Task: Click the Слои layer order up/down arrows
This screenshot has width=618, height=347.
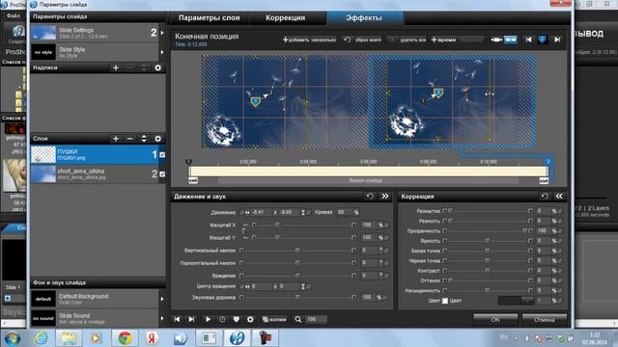Action: point(144,139)
